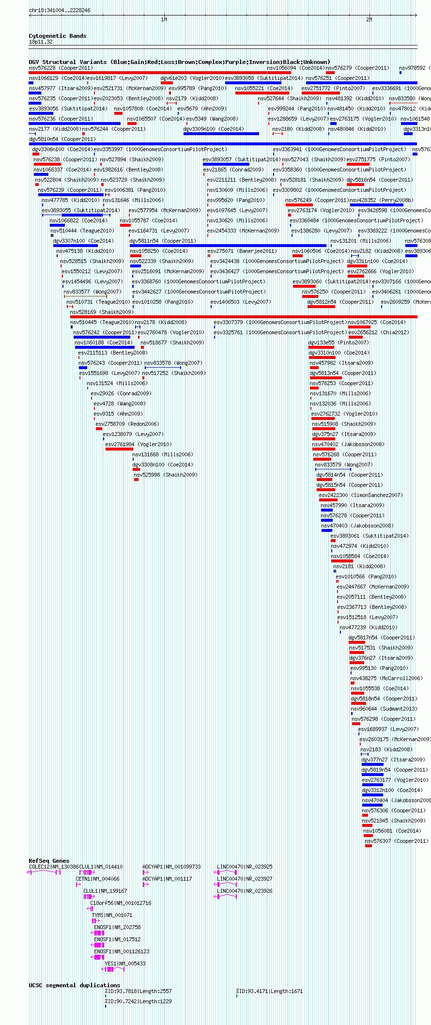Click nsv2183 (Kidd2008) variant label
The image size is (431, 1025).
tap(386, 749)
